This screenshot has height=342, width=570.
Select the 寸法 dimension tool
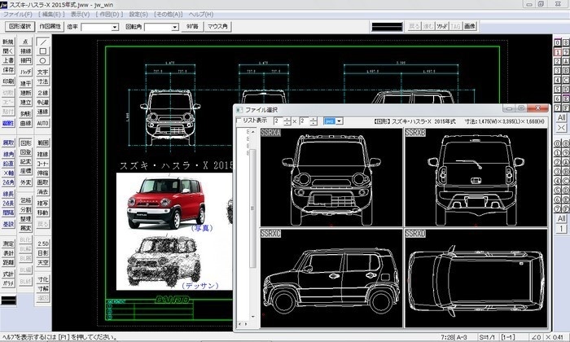[43, 81]
